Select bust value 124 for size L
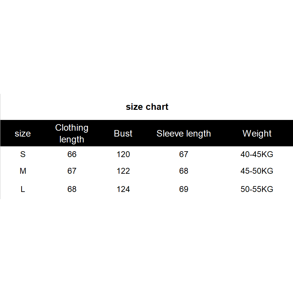 123,189
